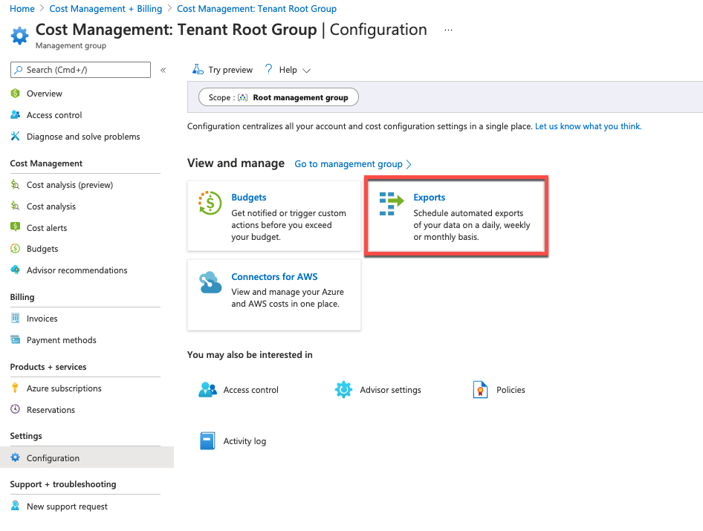703x531 pixels.
Task: Click the Try preview flask icon
Action: 198,70
